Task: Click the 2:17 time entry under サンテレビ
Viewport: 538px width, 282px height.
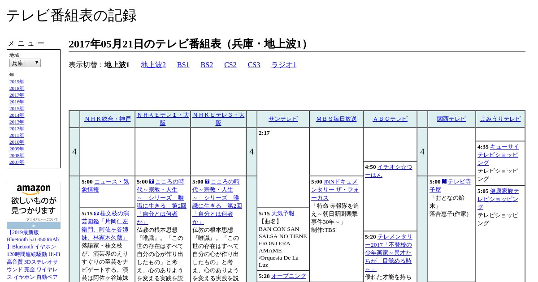Action: click(264, 133)
